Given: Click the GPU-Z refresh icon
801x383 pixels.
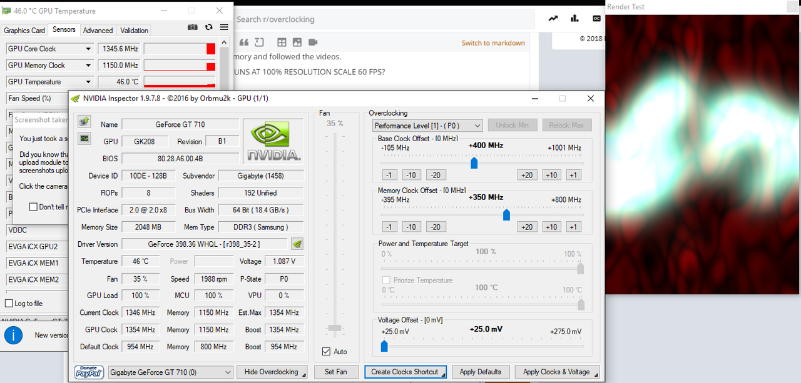Looking at the screenshot, I should click(x=210, y=27).
